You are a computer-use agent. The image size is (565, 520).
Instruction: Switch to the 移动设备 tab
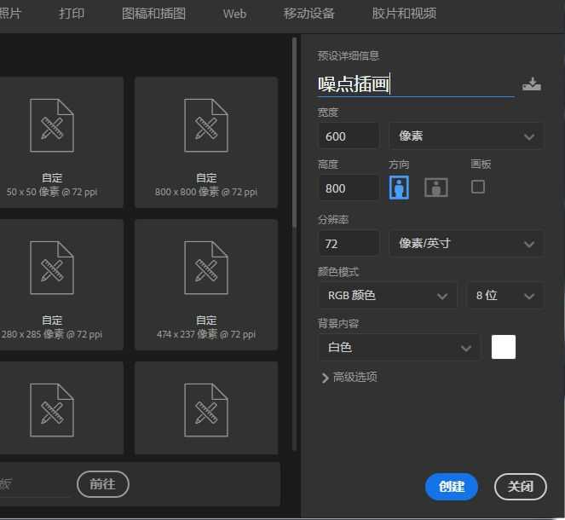pyautogui.click(x=308, y=14)
